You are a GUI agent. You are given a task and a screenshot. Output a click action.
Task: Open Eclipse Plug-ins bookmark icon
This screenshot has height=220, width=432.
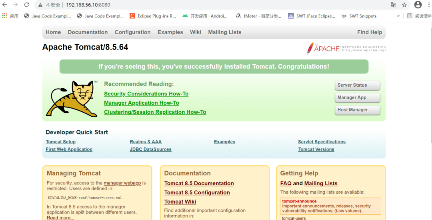132,16
